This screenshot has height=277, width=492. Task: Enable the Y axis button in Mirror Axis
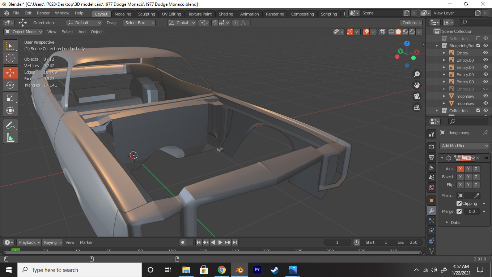click(x=468, y=169)
